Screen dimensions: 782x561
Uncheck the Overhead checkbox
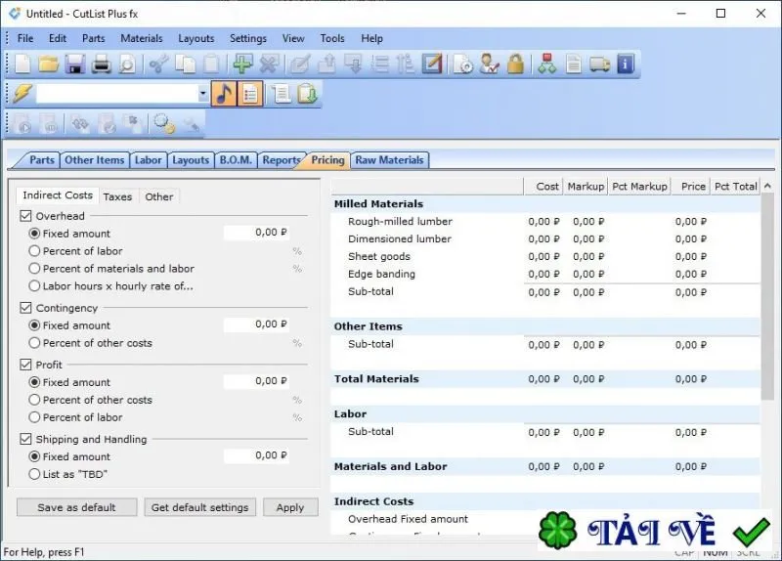pyautogui.click(x=26, y=216)
